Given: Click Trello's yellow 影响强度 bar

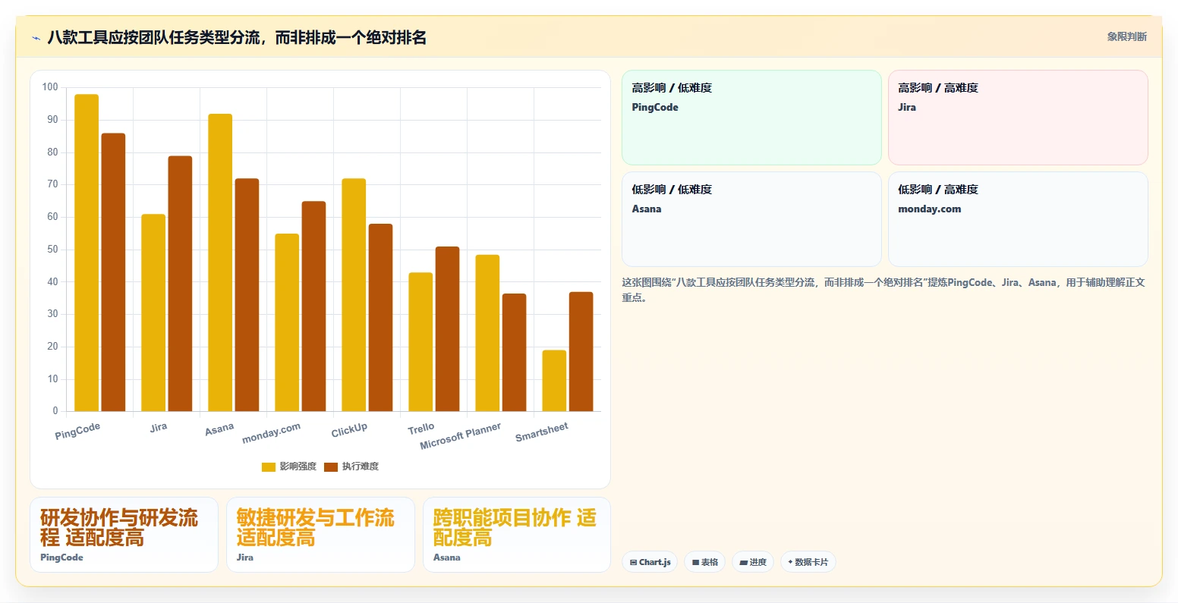Looking at the screenshot, I should coord(420,342).
